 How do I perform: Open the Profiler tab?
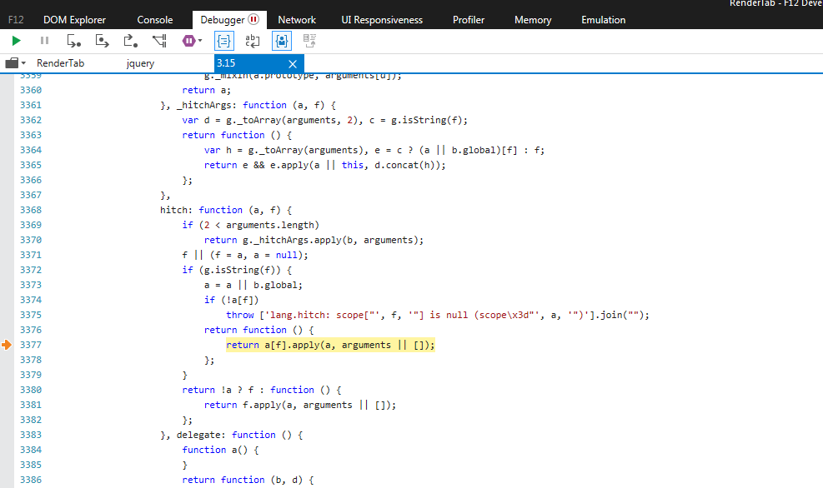coord(469,20)
